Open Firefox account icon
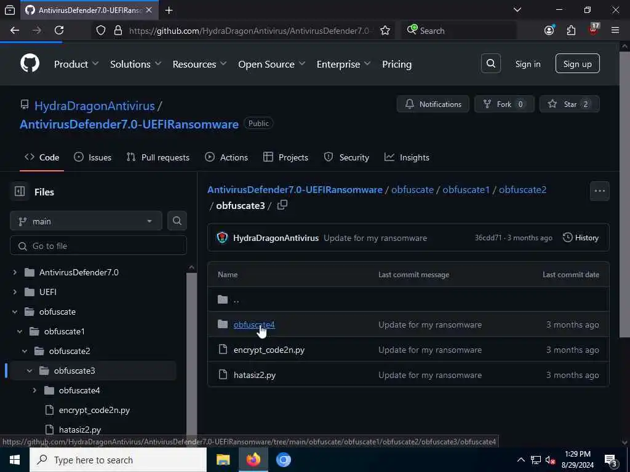Screen dimensions: 630x472 tap(549, 31)
